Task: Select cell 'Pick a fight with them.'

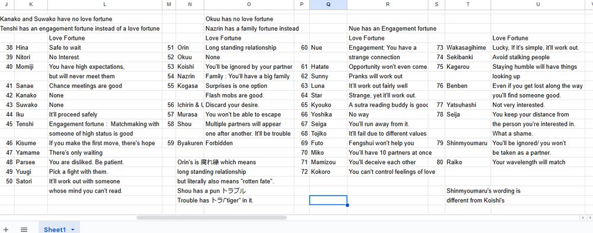Action: pyautogui.click(x=105, y=172)
